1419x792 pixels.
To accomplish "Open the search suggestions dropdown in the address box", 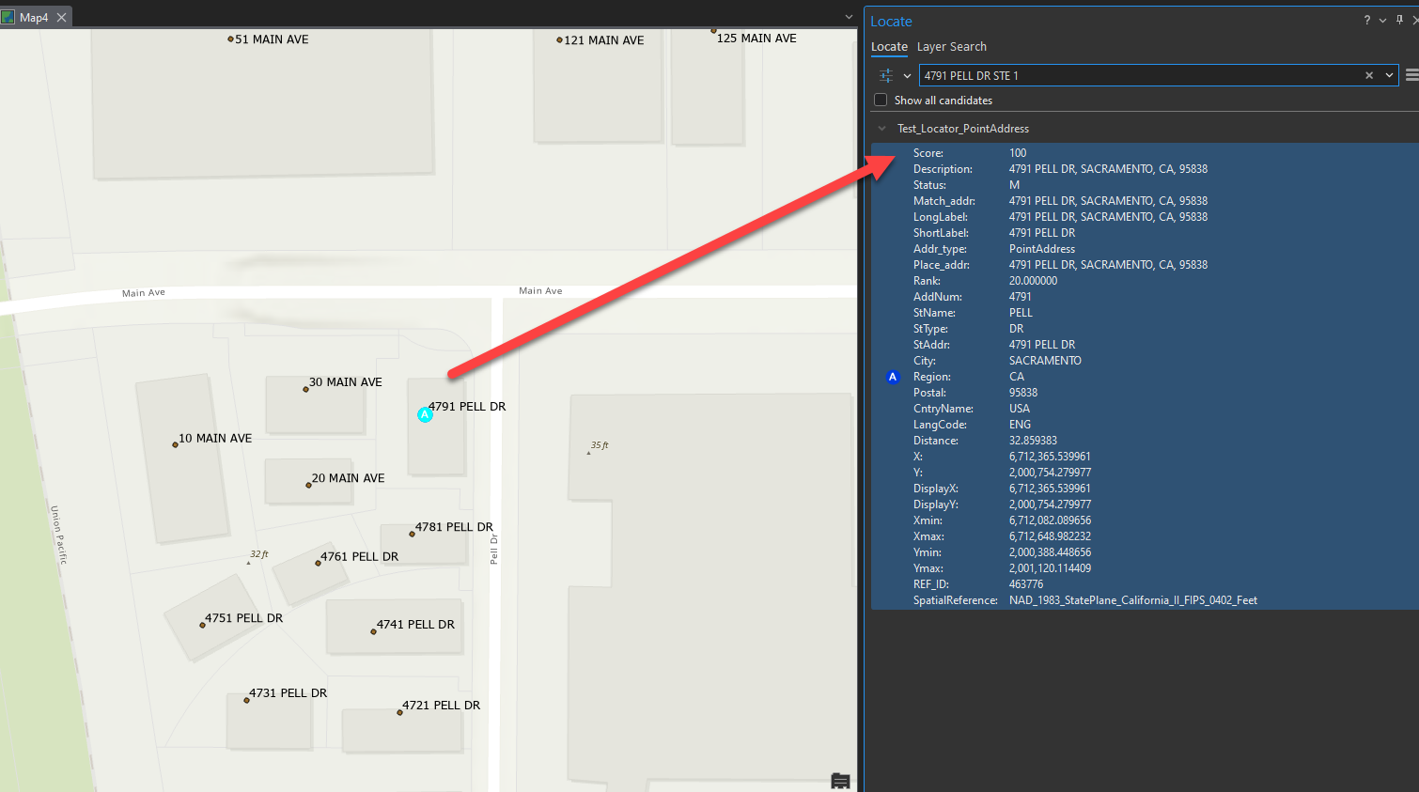I will (x=1389, y=75).
